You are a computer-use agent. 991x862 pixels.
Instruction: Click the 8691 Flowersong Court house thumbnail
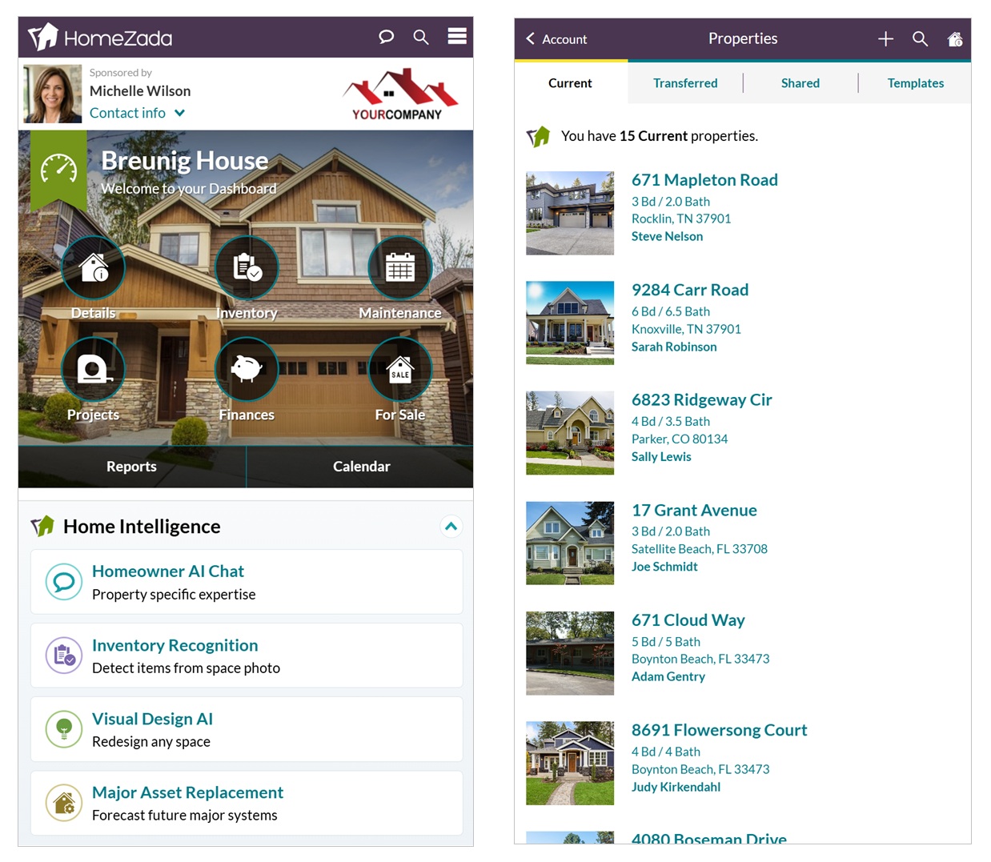coord(570,763)
